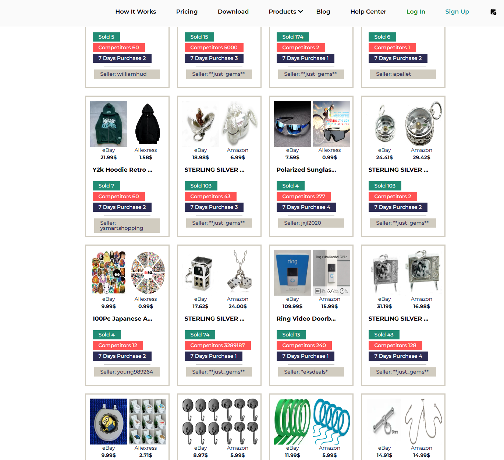Expand the Products dropdown menu

(x=286, y=11)
